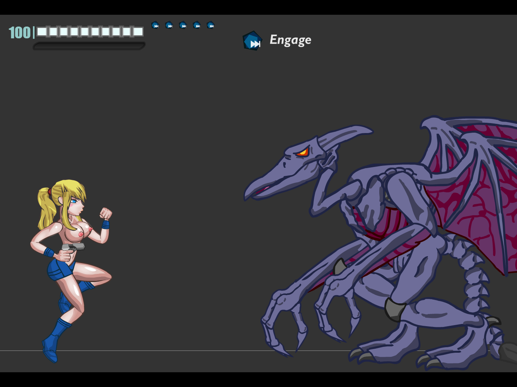Click the first small fast-forward token icon
The image size is (517, 387).
[155, 25]
